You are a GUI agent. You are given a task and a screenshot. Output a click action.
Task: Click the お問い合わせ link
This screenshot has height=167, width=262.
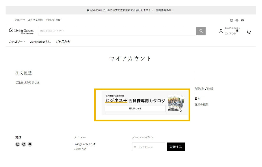coord(53,20)
